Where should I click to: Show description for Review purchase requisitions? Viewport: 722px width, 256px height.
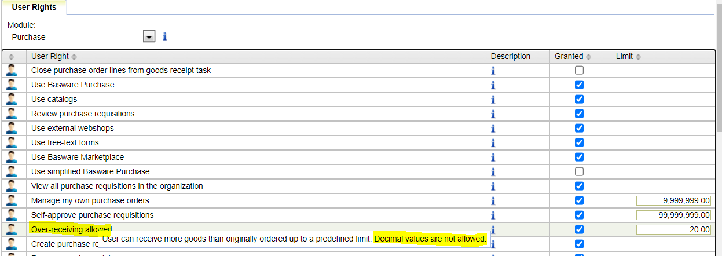tap(493, 114)
